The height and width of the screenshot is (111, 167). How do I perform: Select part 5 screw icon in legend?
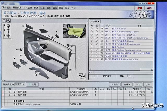pyautogui.click(x=8, y=31)
